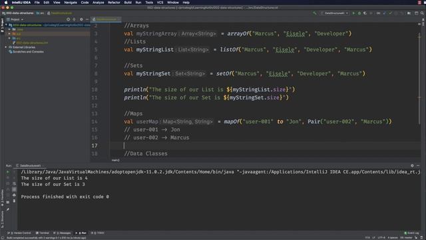The height and width of the screenshot is (240, 426).
Task: Click the print icon in the Run console
Action: coord(14,195)
